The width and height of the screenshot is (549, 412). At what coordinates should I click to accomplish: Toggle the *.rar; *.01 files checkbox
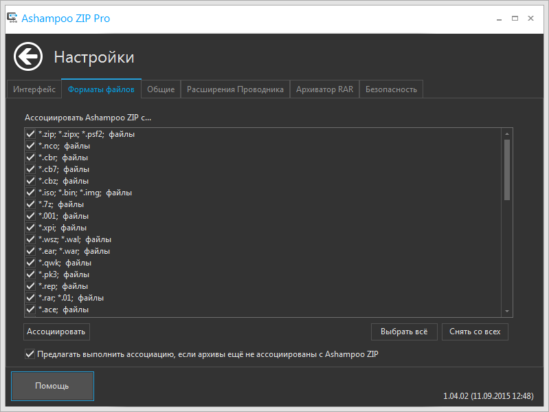[x=30, y=298]
